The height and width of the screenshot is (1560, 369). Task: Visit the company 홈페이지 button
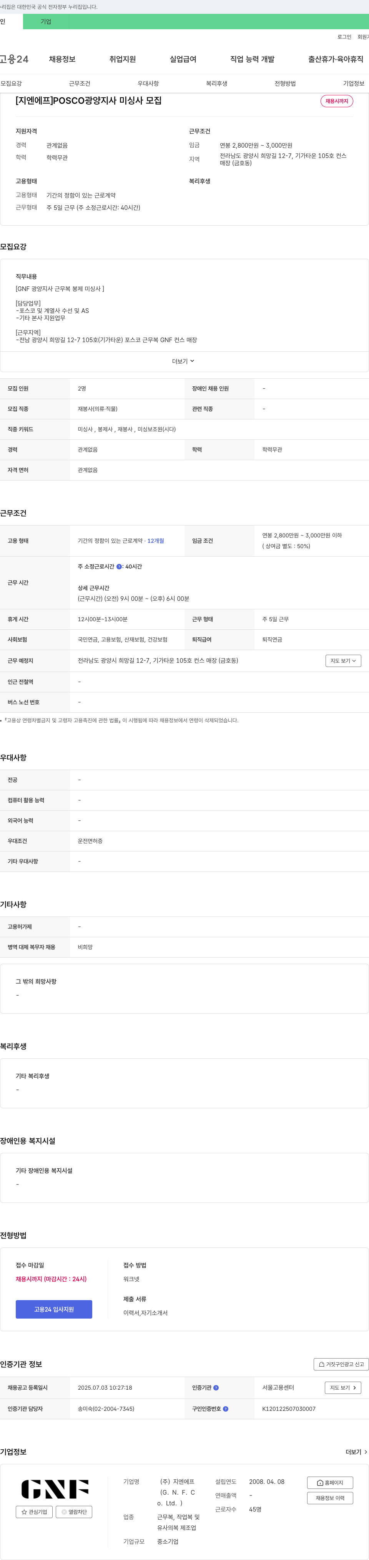330,1482
